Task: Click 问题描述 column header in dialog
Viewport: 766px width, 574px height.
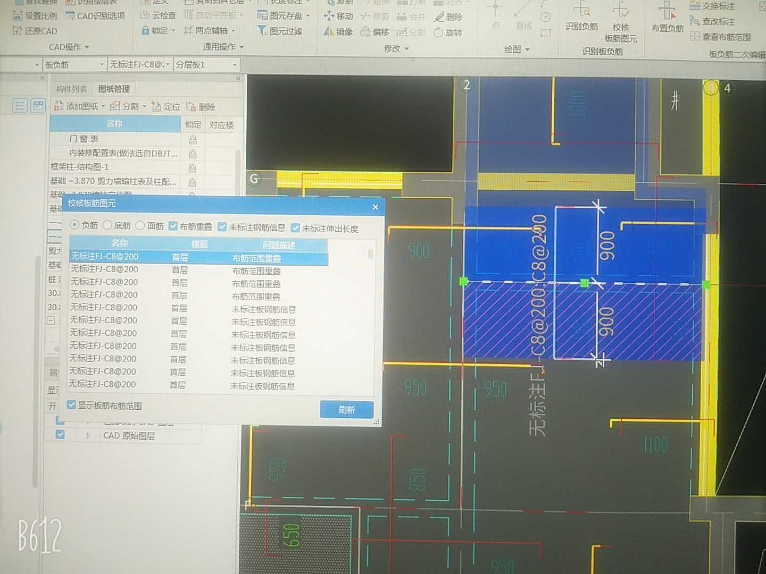Action: (279, 245)
